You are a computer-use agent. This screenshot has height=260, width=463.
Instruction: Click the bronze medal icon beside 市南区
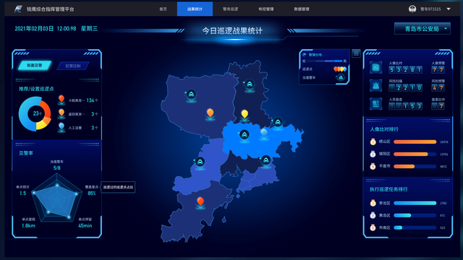click(x=373, y=227)
